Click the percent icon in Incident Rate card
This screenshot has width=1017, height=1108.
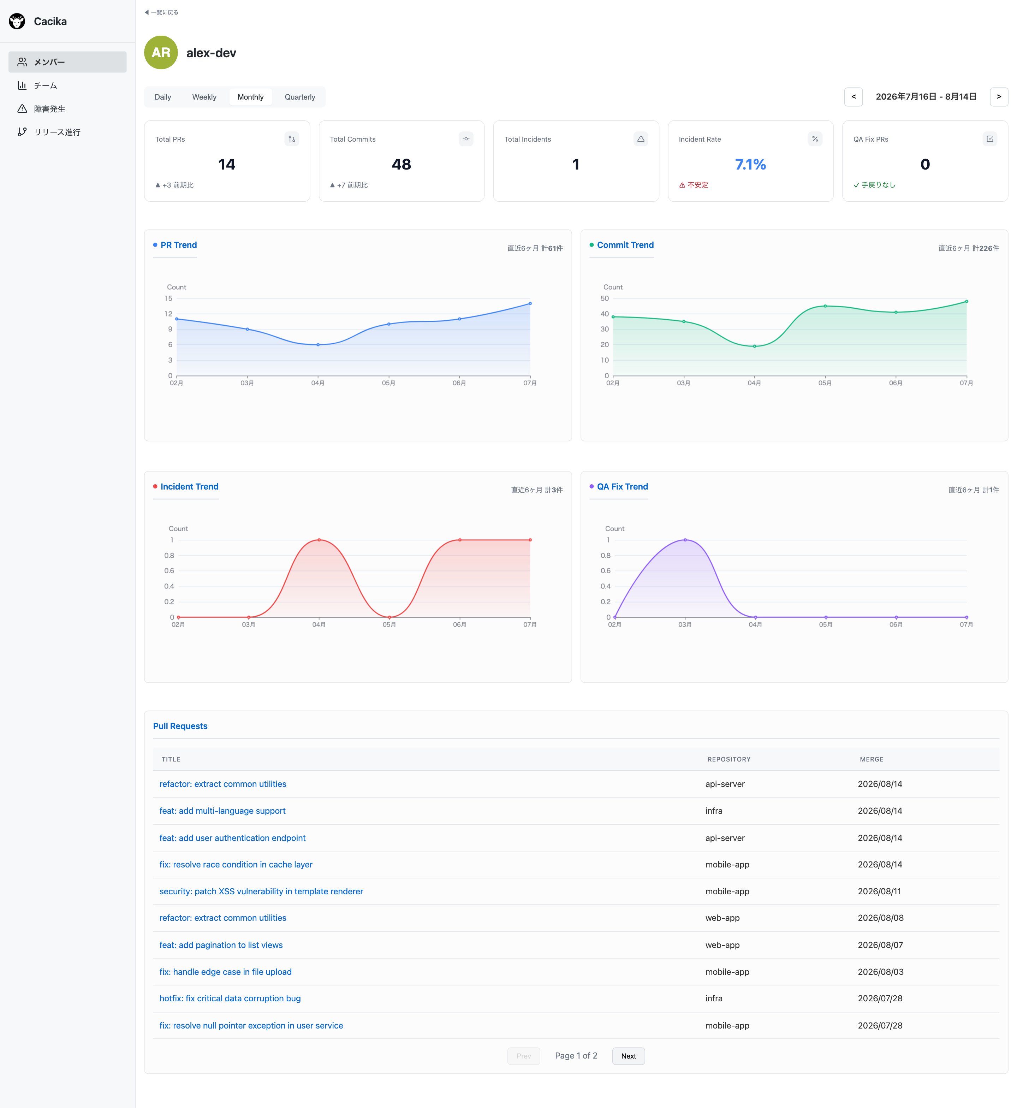815,139
